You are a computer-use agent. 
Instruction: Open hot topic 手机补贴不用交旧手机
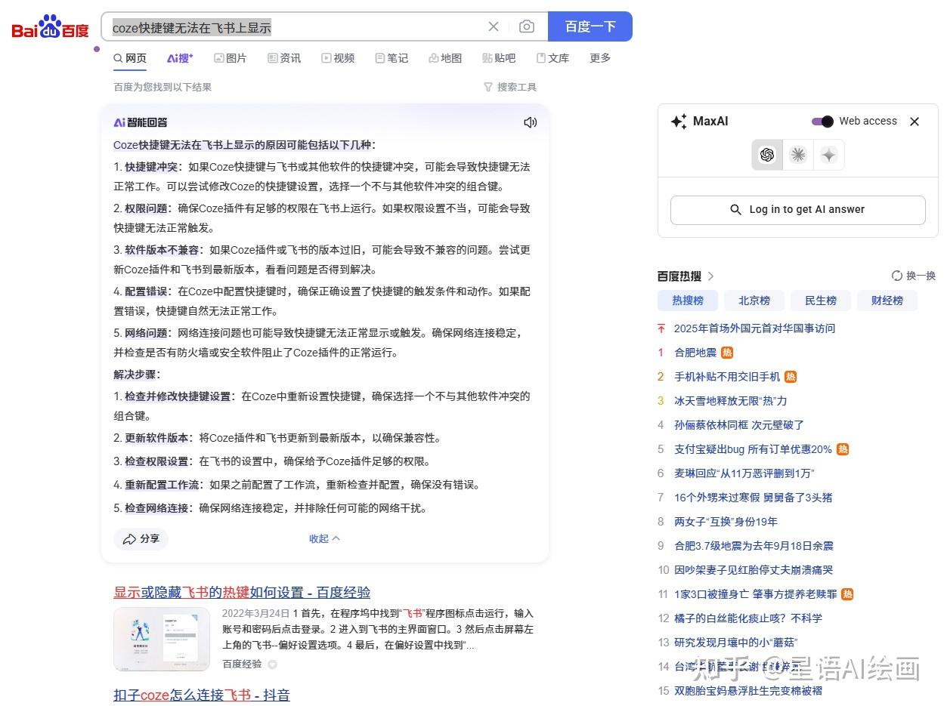[x=727, y=377]
